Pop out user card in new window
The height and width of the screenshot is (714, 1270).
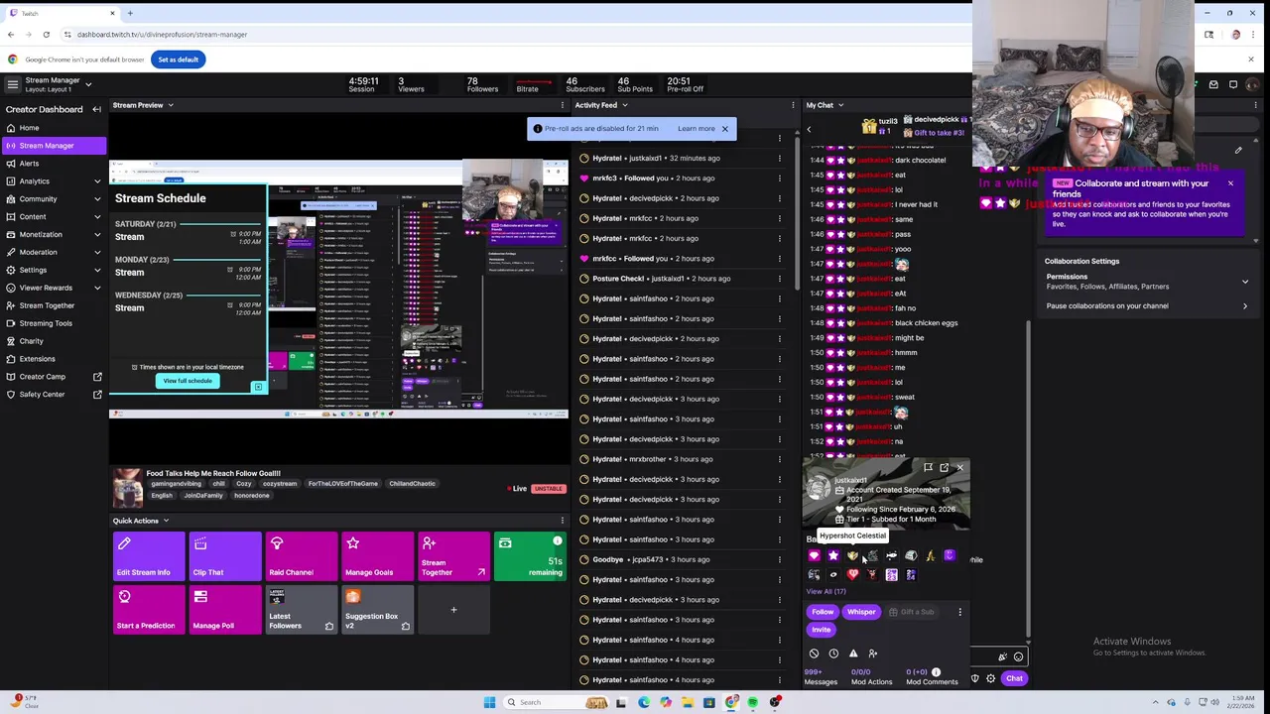point(944,467)
